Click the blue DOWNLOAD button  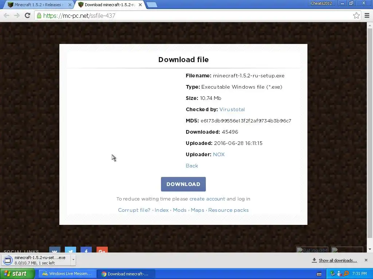coord(183,184)
